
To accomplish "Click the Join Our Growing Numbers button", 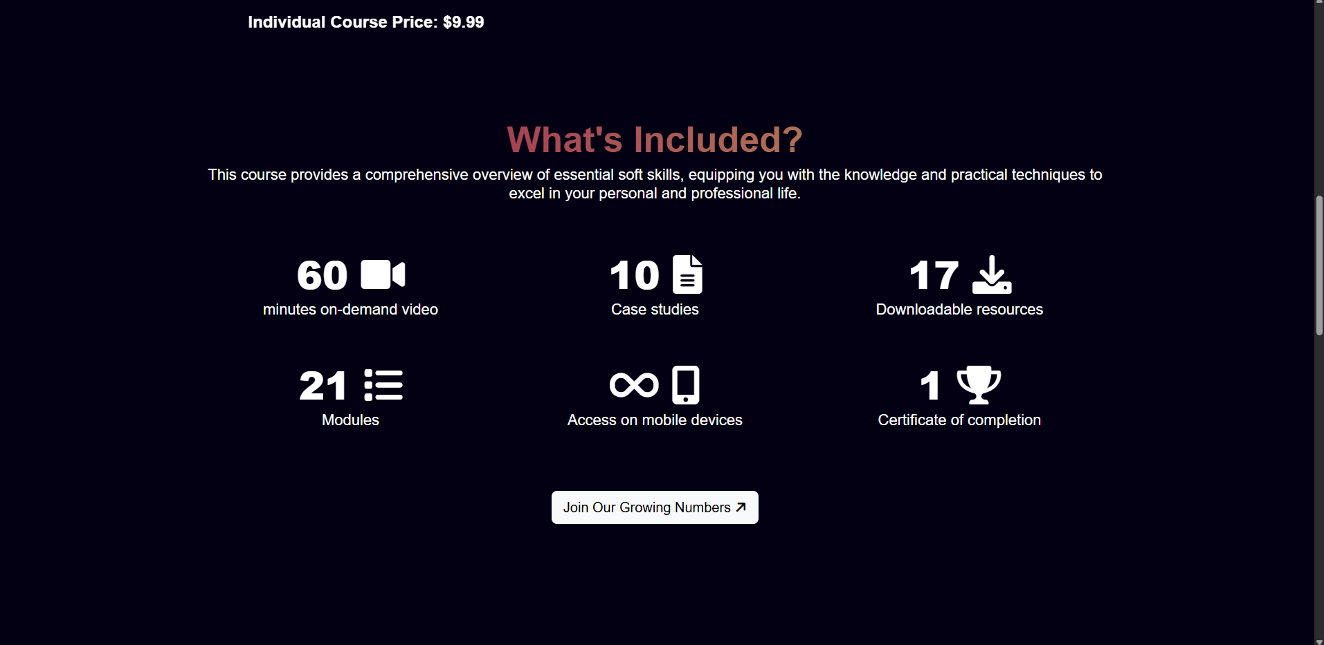I will (655, 507).
